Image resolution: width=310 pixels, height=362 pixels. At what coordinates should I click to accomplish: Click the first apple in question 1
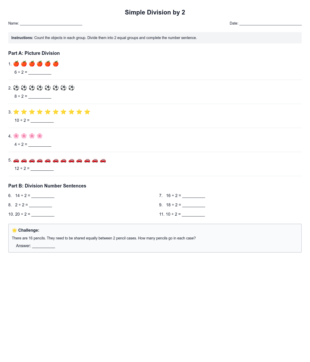[x=16, y=64]
